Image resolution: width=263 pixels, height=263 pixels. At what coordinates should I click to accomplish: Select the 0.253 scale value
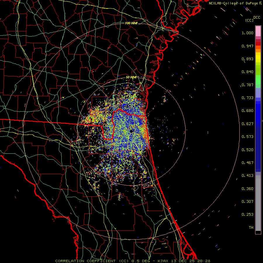(248, 214)
